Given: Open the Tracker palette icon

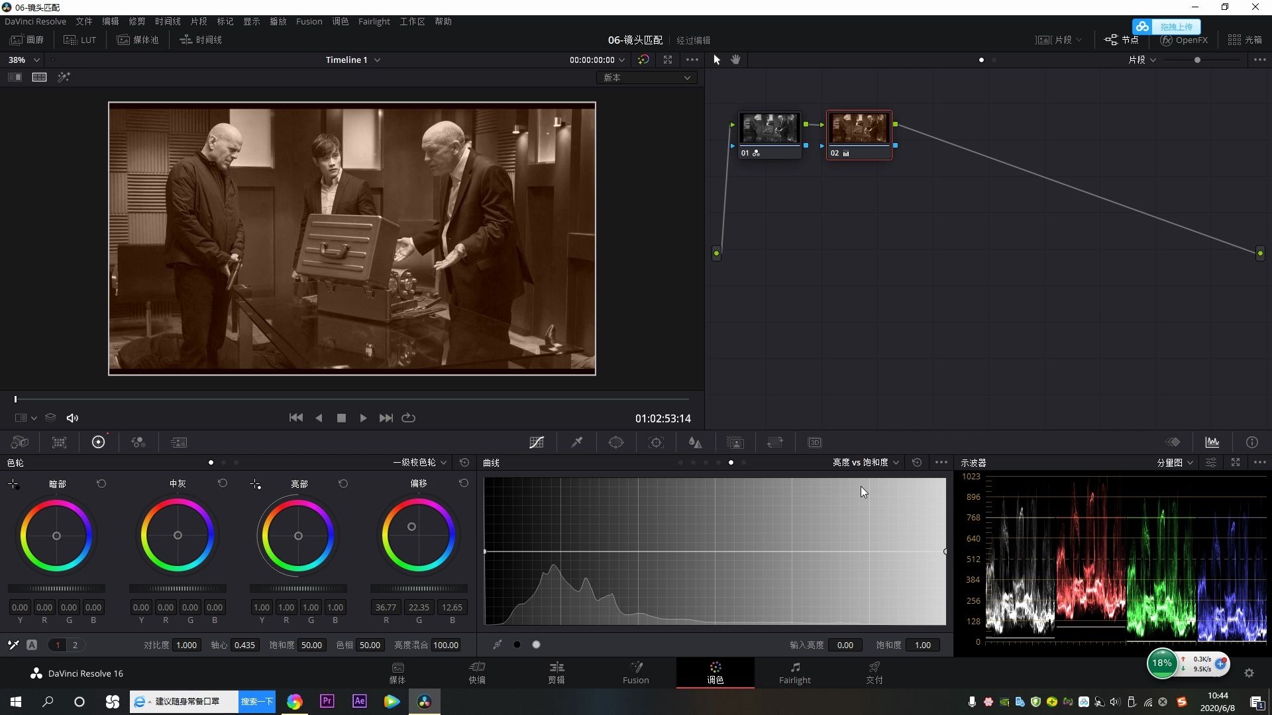Looking at the screenshot, I should point(656,442).
